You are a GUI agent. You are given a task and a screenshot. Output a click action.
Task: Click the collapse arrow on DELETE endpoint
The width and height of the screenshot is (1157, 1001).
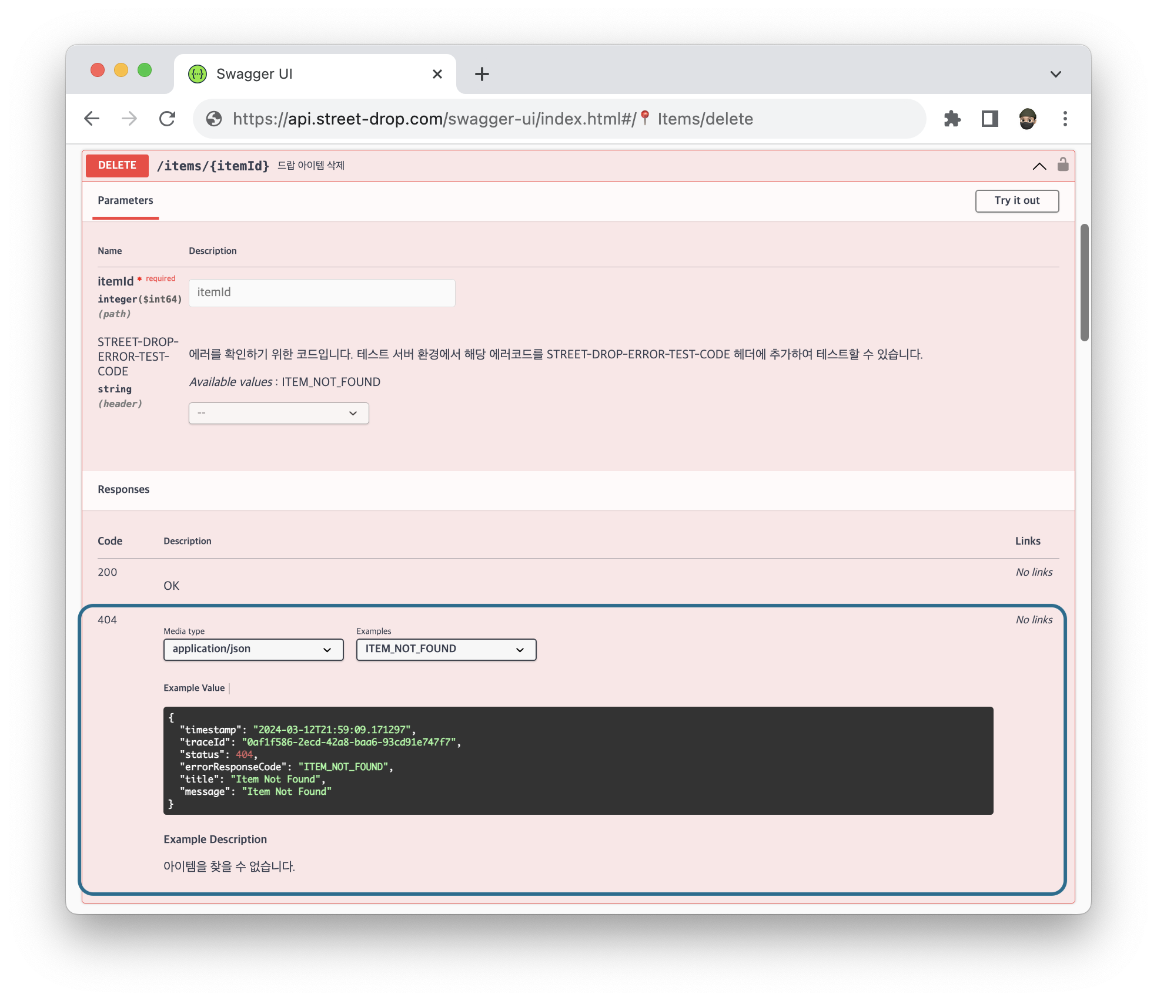pyautogui.click(x=1038, y=165)
